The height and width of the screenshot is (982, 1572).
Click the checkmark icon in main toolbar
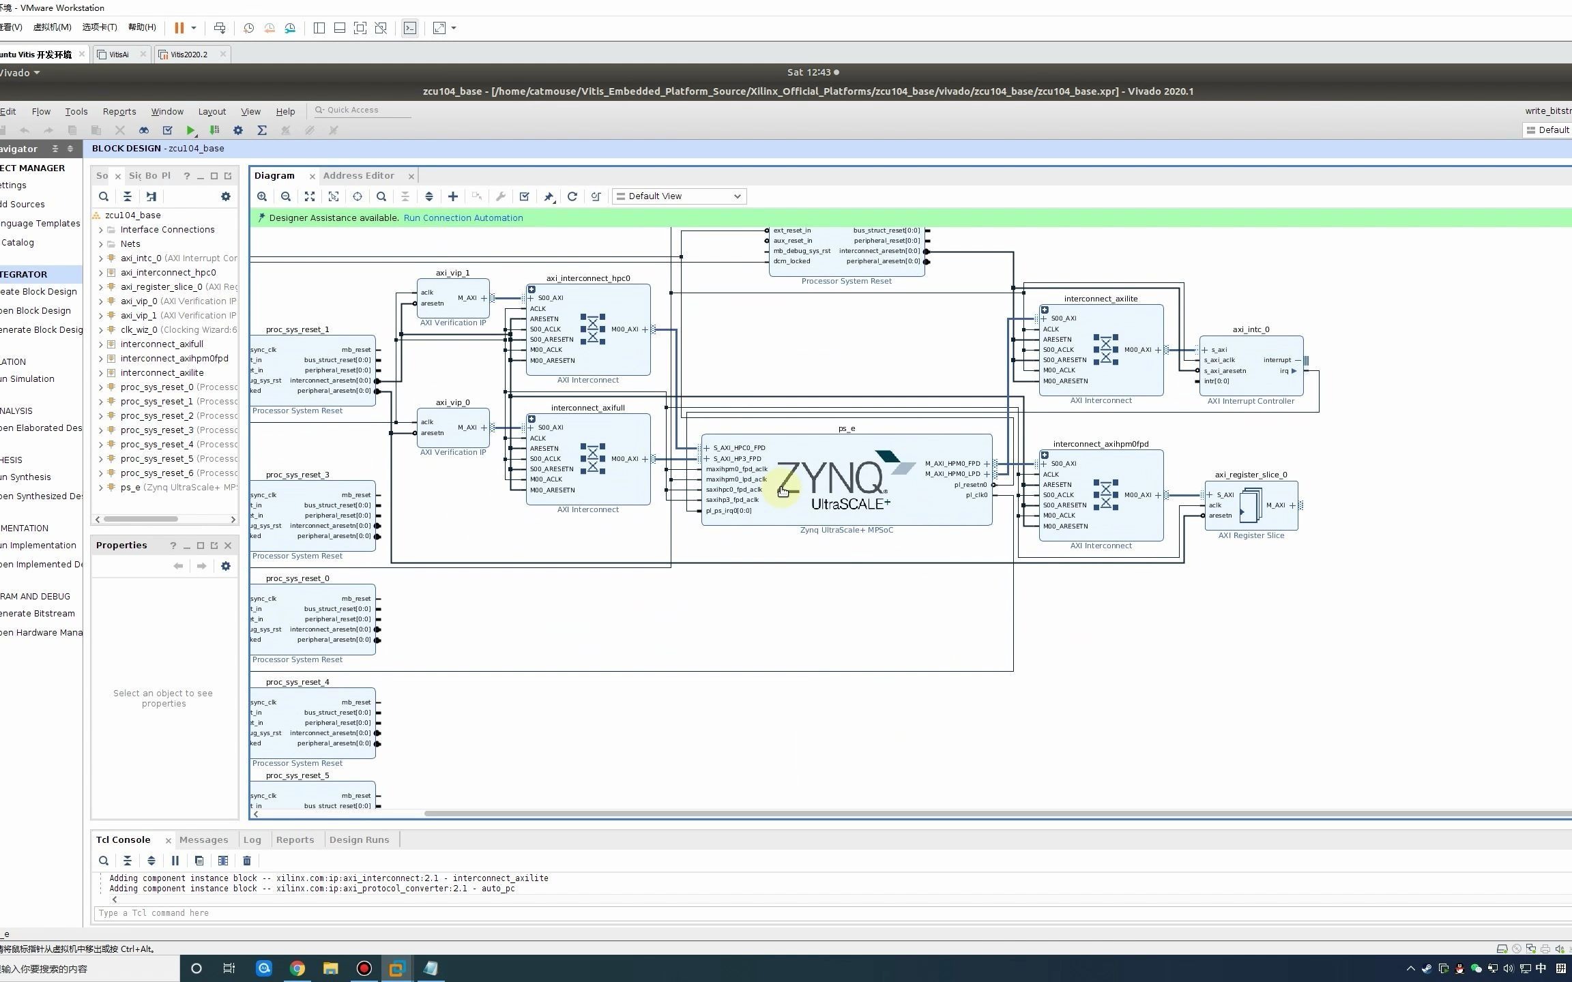click(167, 130)
